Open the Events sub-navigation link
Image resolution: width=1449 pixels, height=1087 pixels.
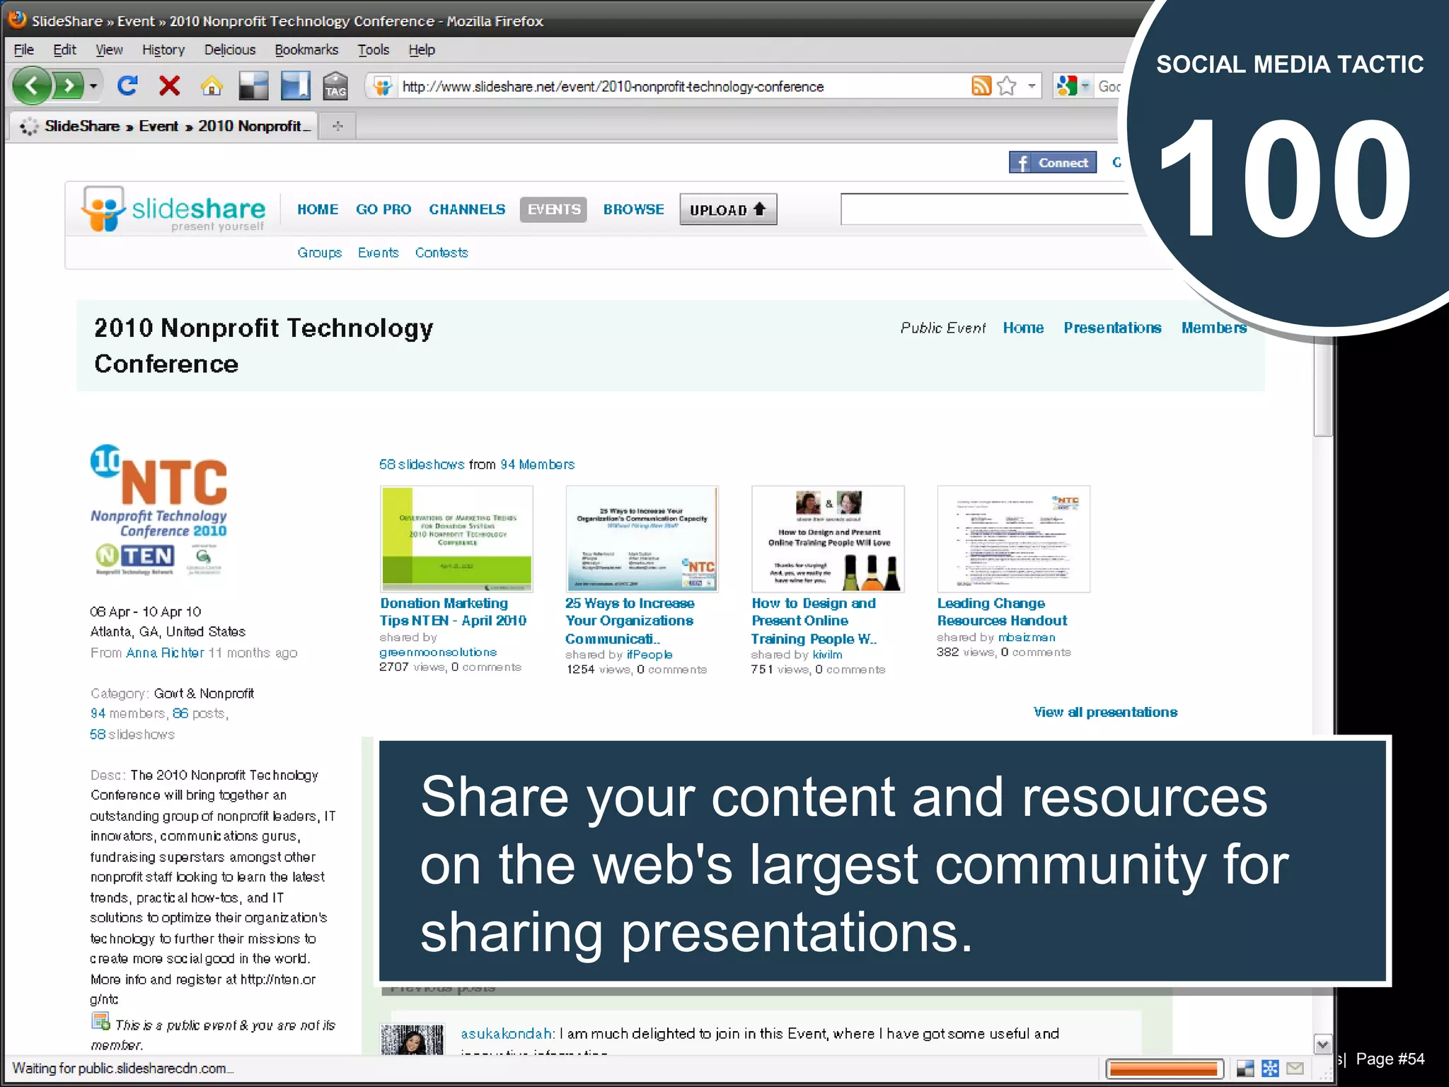point(379,253)
